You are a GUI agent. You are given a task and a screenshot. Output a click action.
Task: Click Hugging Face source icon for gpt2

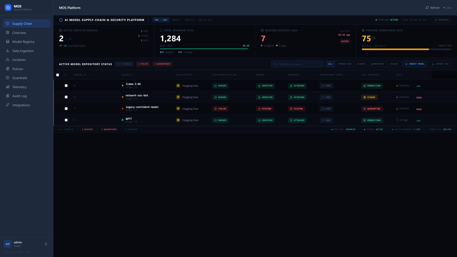point(178,120)
